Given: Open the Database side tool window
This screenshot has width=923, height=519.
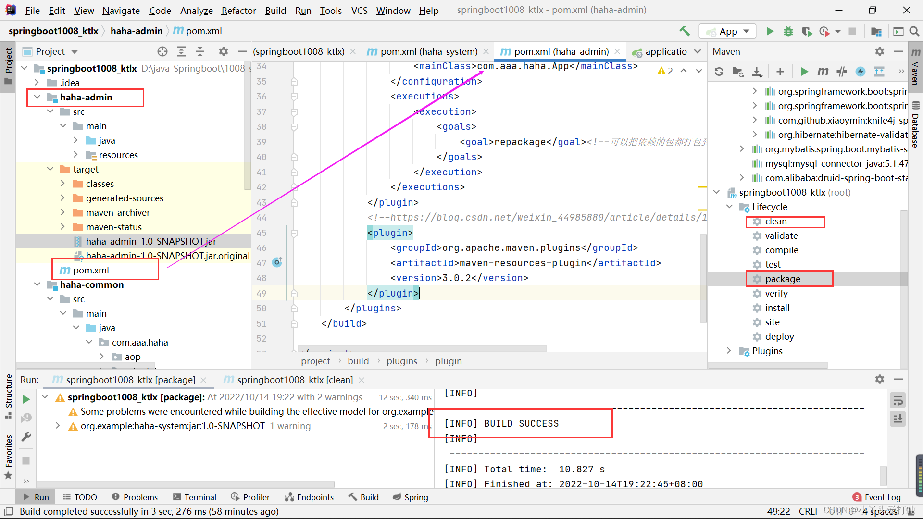Looking at the screenshot, I should coord(915,125).
